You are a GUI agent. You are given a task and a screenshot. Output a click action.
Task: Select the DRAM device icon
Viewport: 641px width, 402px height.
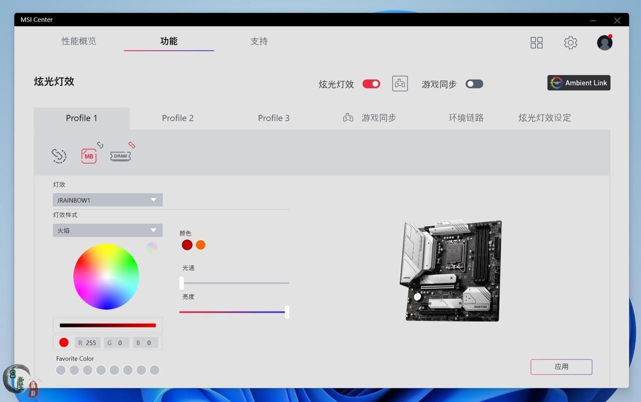pos(120,156)
